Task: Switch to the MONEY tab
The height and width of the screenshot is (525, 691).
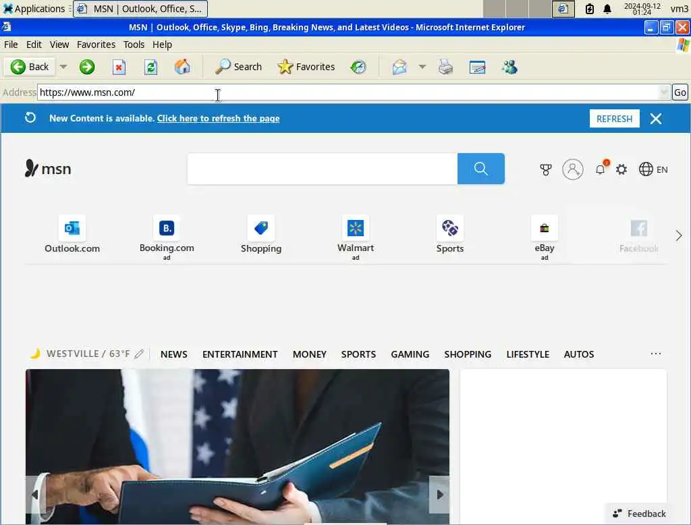Action: [x=310, y=354]
